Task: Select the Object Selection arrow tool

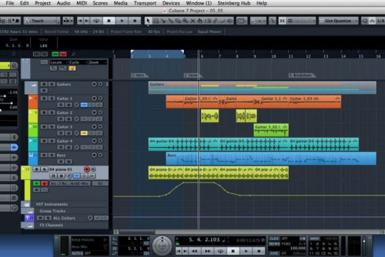Action: [148, 21]
